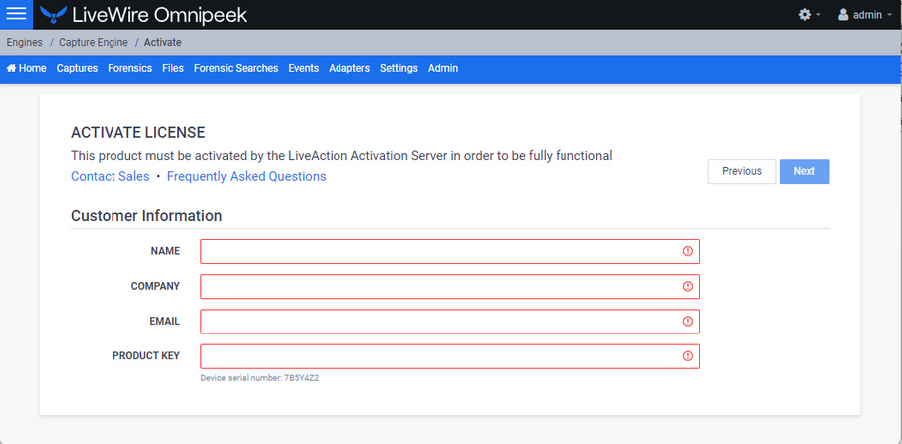Viewport: 902px width, 444px height.
Task: Click the ACTIVATE LICENSE heading
Action: [x=138, y=132]
